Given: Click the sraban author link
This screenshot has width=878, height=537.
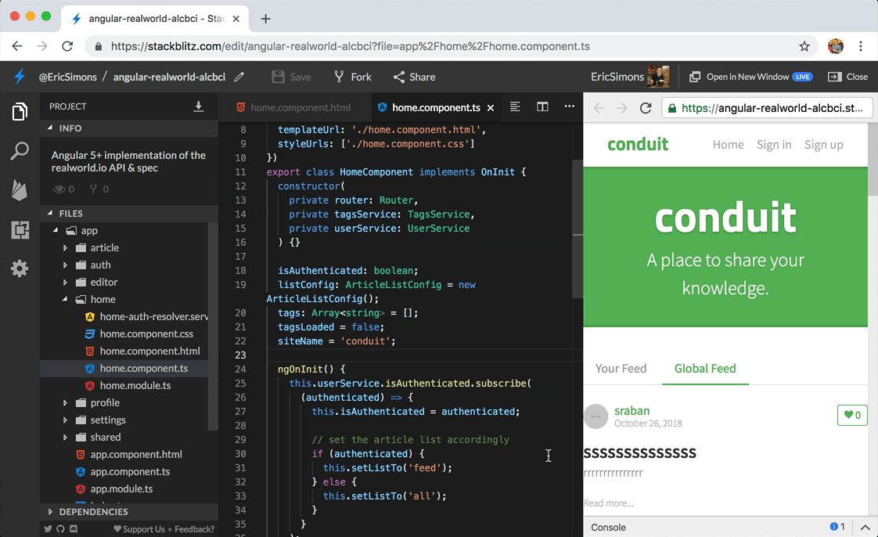Looking at the screenshot, I should pos(632,410).
